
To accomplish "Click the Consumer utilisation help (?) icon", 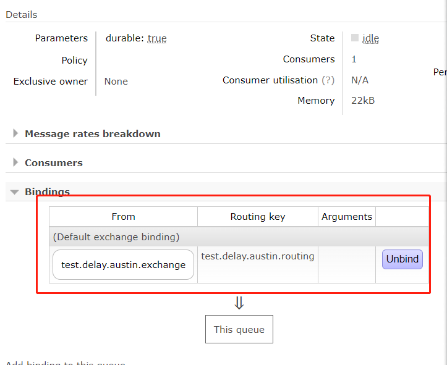I will pyautogui.click(x=328, y=80).
